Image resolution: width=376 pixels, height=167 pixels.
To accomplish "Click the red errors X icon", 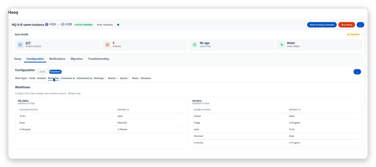I will (108, 45).
